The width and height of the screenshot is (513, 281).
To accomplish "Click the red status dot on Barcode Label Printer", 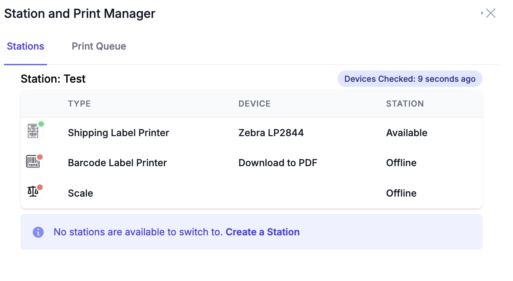I will click(x=40, y=157).
